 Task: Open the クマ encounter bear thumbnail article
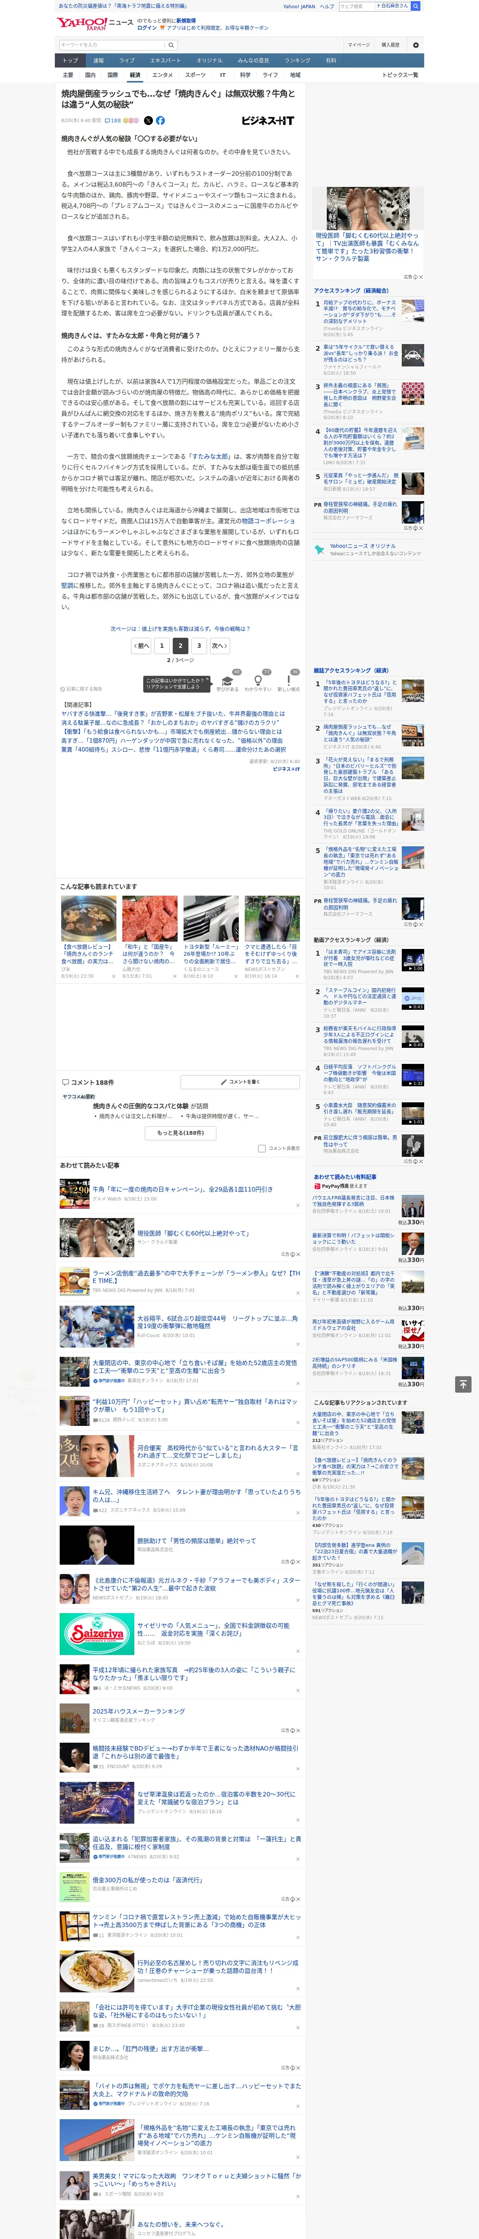click(272, 919)
